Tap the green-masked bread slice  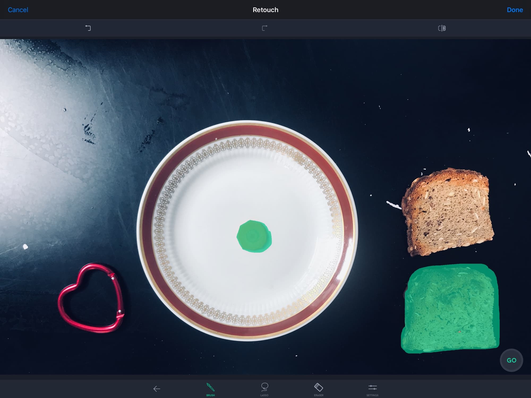click(450, 309)
